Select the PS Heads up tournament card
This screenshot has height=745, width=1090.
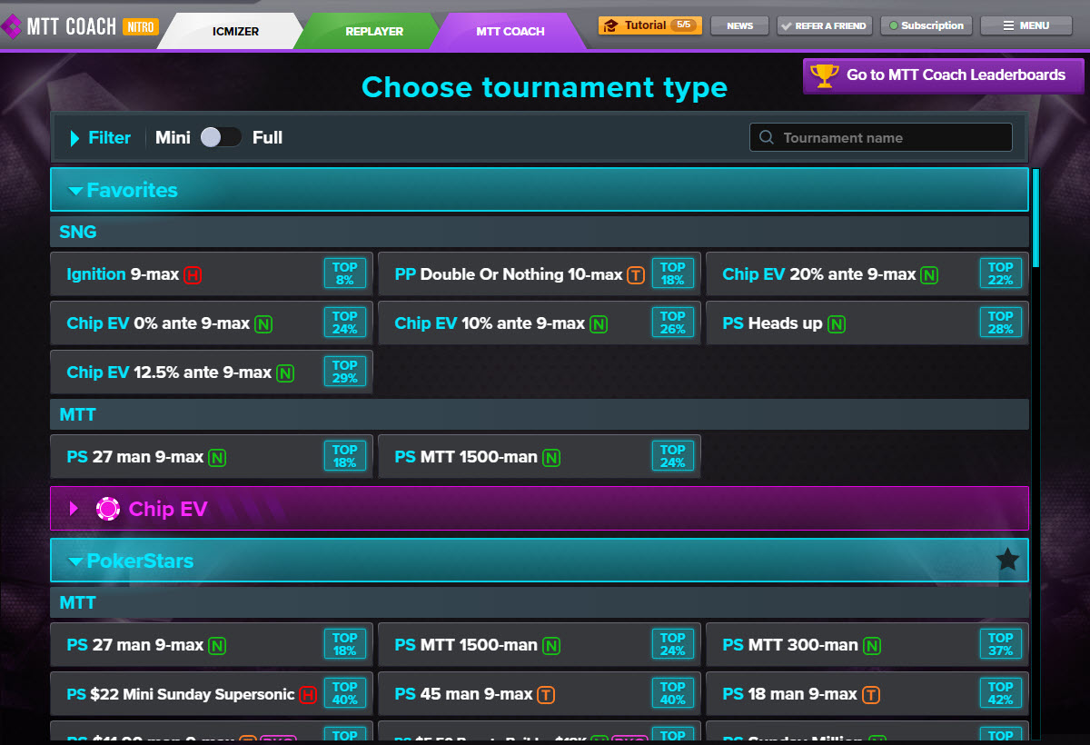pyautogui.click(x=867, y=323)
